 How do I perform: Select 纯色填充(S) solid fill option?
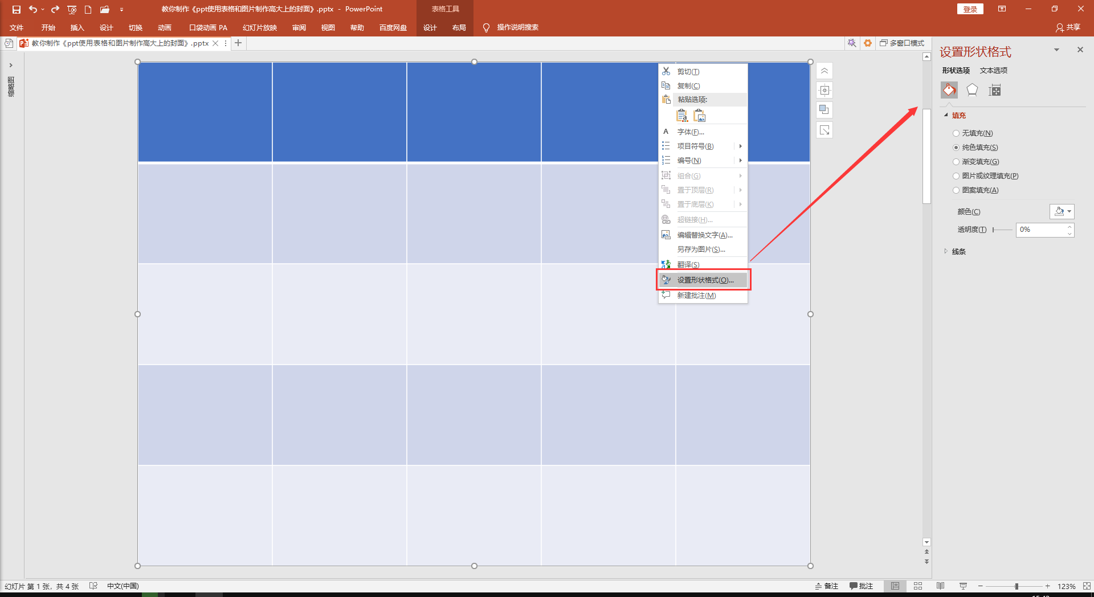956,148
